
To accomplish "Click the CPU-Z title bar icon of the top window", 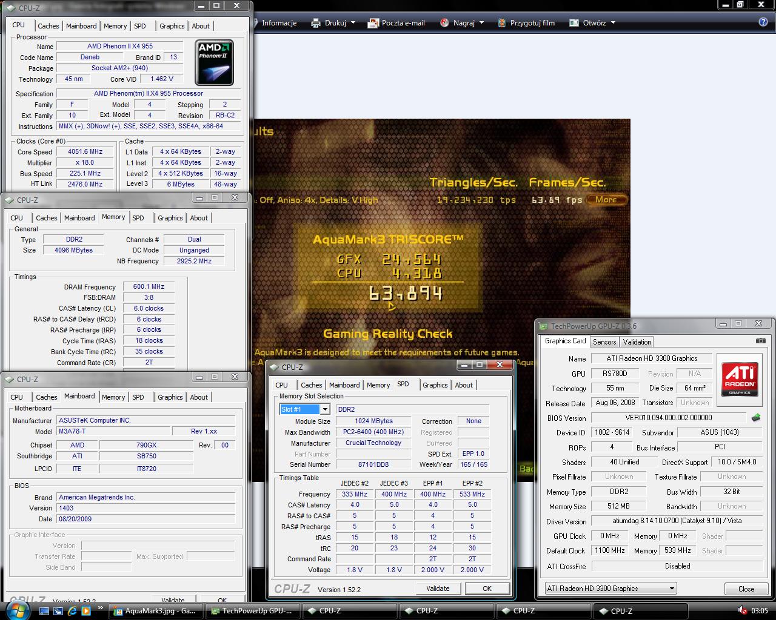I will [x=10, y=8].
